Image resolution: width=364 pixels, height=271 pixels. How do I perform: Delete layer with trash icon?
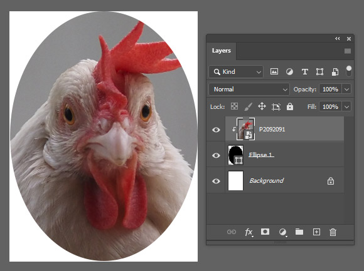point(333,232)
